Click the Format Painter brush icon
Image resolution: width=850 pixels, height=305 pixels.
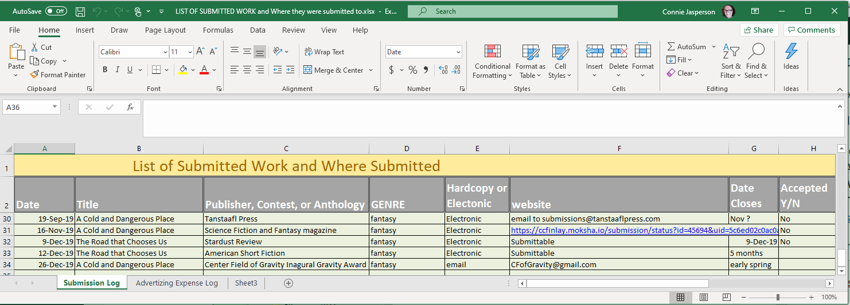pyautogui.click(x=34, y=74)
